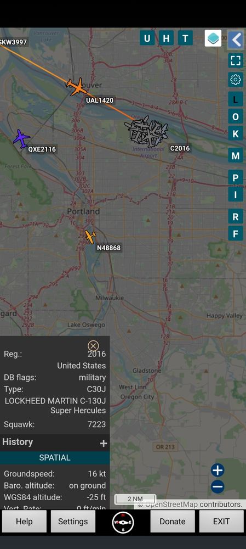Toggle the L labels button in sidebar
246x549 pixels.
(x=236, y=99)
